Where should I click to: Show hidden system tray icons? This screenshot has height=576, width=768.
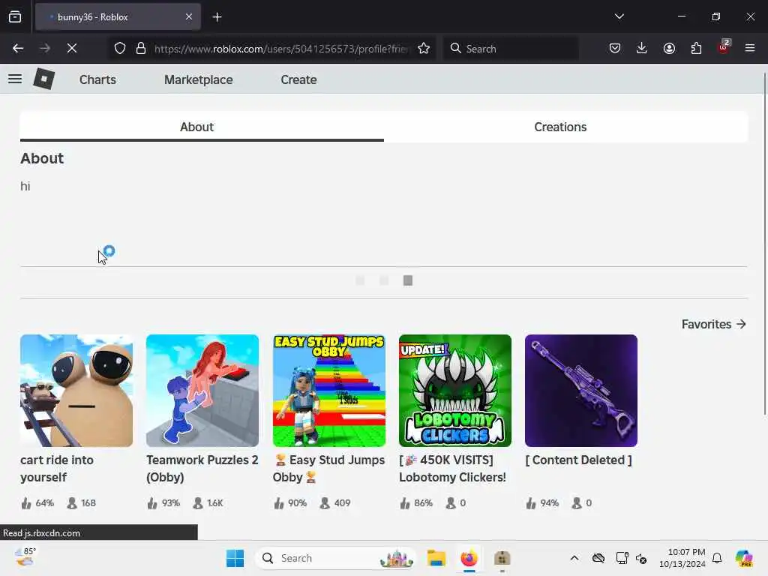click(x=574, y=558)
